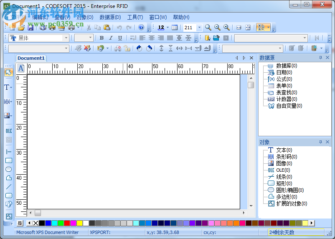Open the 数据源(D) menu

point(110,17)
